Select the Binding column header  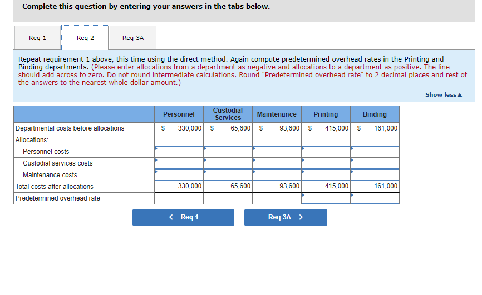[375, 114]
